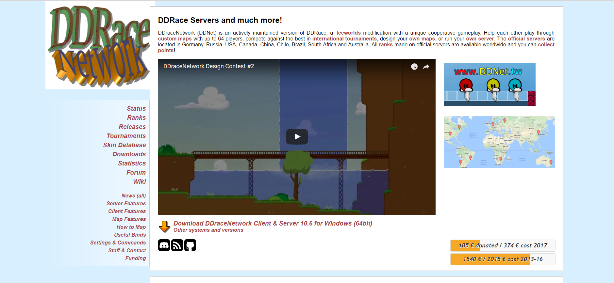The height and width of the screenshot is (283, 614).
Task: Open the world server locations map
Action: point(499,142)
